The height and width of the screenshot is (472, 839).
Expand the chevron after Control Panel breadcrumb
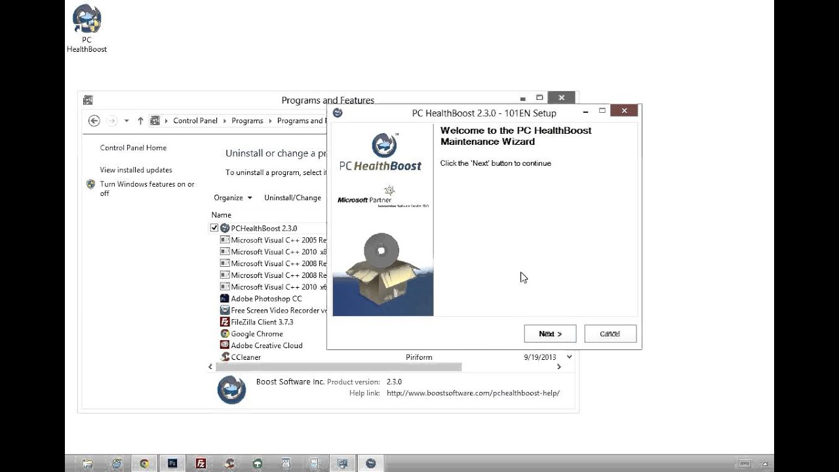pyautogui.click(x=225, y=121)
